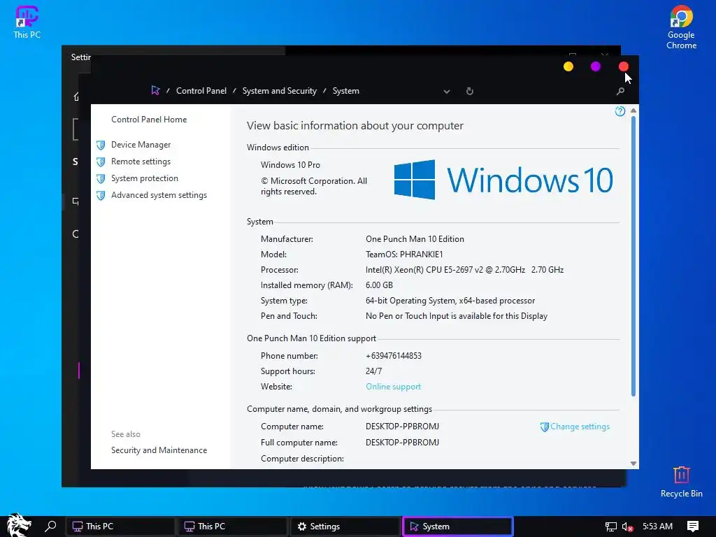The width and height of the screenshot is (716, 537).
Task: Click the shield icon beside System protection
Action: click(101, 178)
